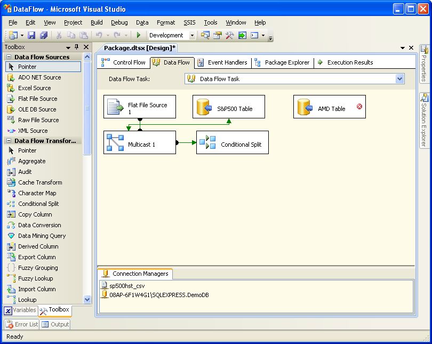This screenshot has width=432, height=344.
Task: Expand the Development configuration dropdown
Action: (x=192, y=35)
